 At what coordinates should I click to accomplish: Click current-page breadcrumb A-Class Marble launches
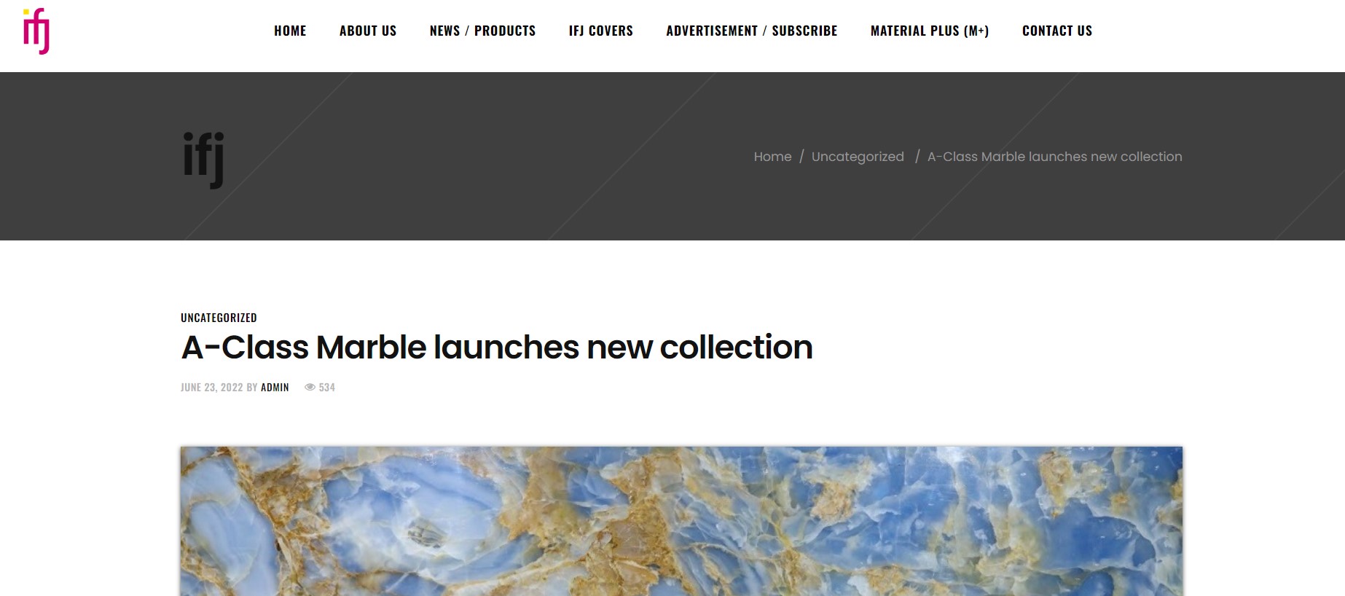click(x=1054, y=157)
